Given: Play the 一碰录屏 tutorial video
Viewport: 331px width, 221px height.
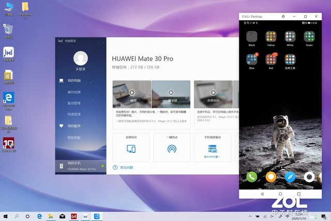Looking at the screenshot, I should click(171, 92).
